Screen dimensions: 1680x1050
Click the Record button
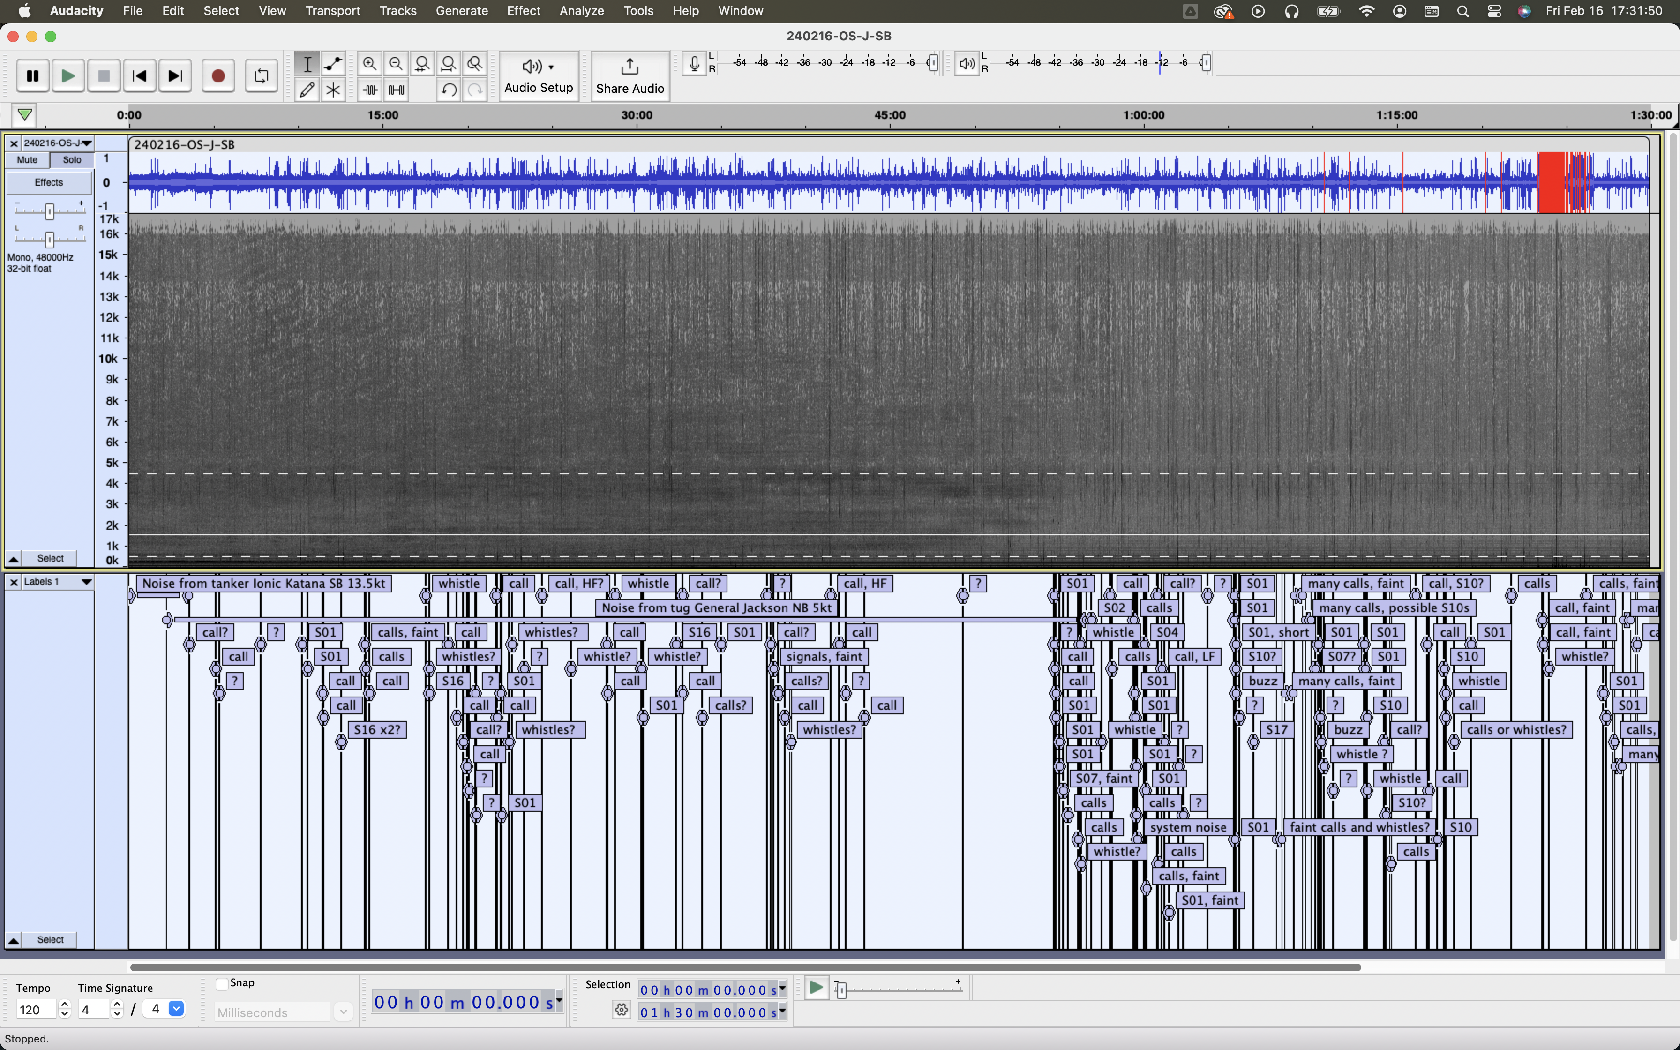tap(218, 75)
